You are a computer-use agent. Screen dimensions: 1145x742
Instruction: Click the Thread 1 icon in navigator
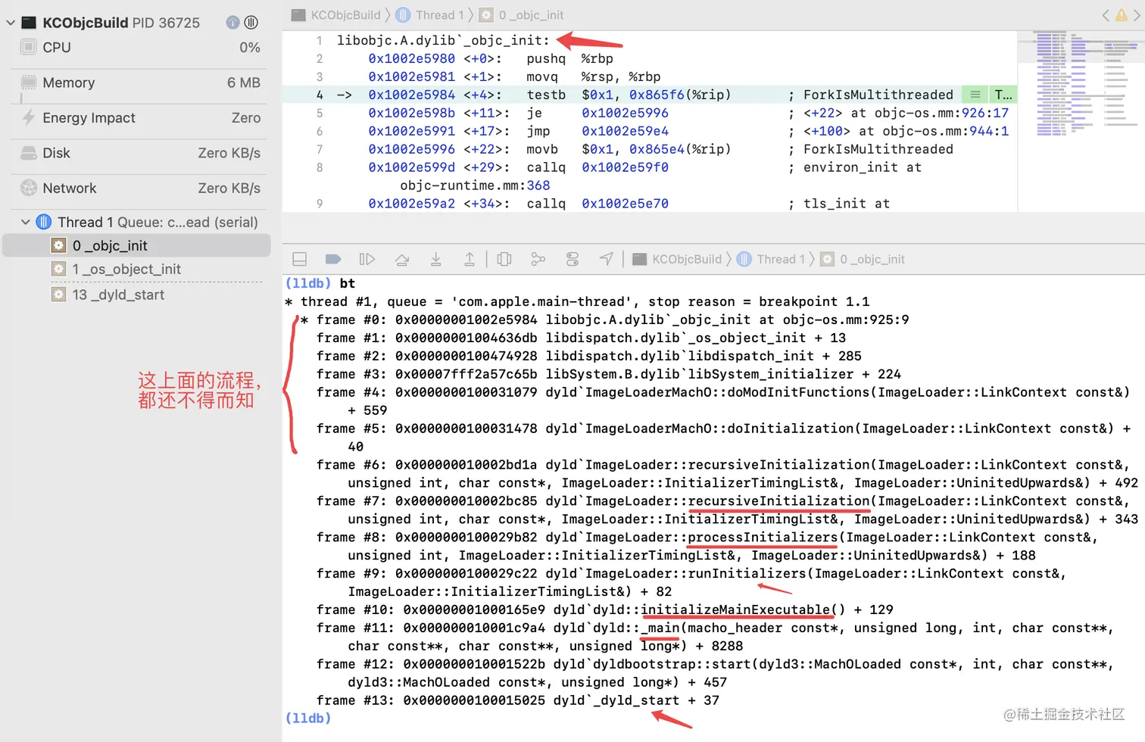coord(44,222)
